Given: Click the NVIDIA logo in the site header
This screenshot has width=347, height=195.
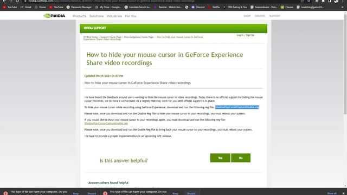Looking at the screenshot, I should [x=54, y=16].
